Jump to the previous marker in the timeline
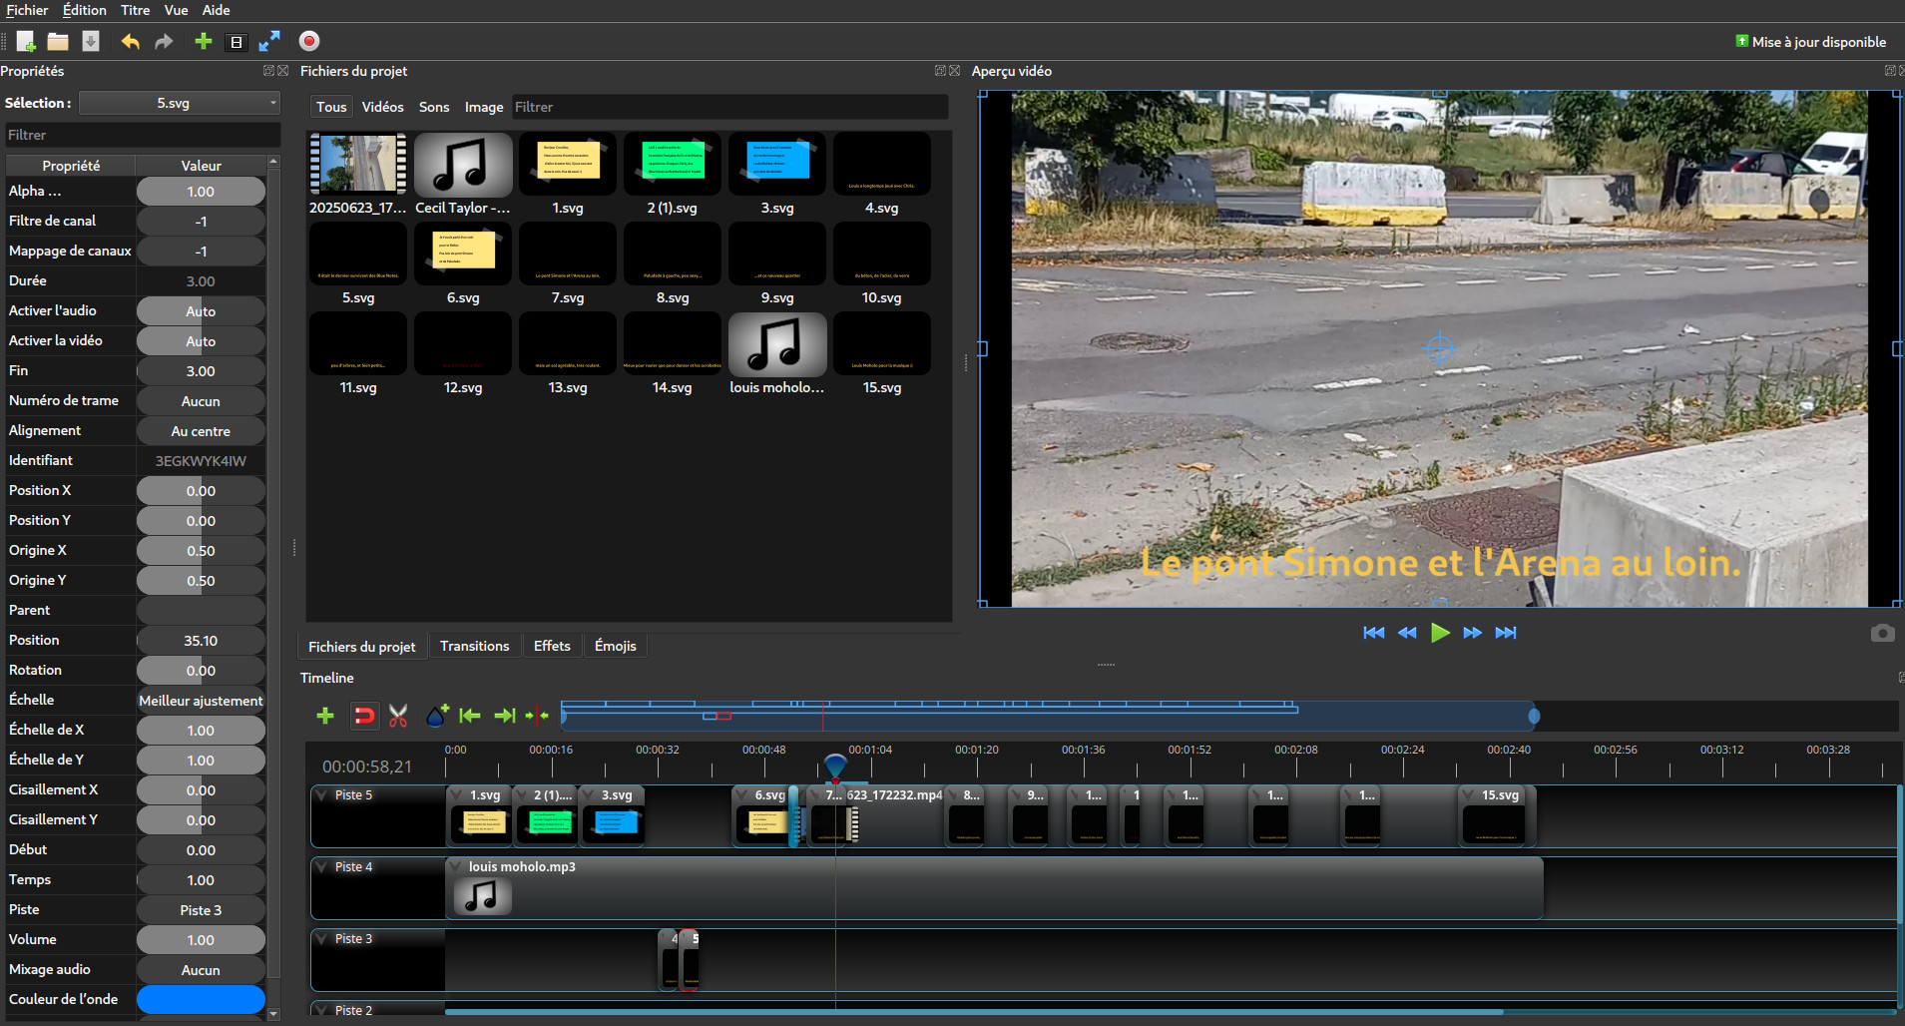Viewport: 1905px width, 1026px height. click(x=470, y=716)
